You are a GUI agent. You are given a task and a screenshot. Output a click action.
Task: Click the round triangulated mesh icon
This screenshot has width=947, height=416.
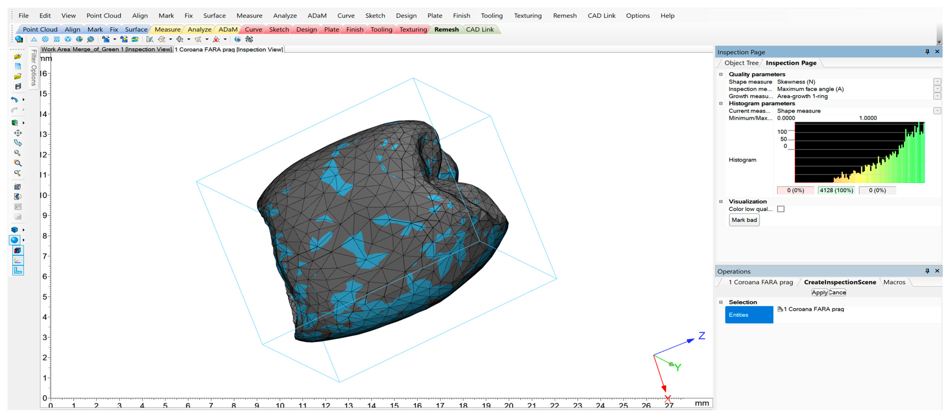(45, 39)
